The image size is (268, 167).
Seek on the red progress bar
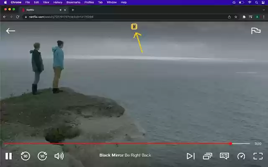(x=117, y=144)
